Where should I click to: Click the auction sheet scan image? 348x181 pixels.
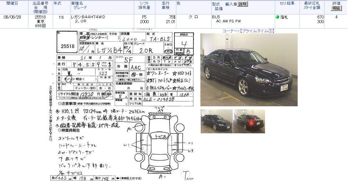tap(122, 105)
